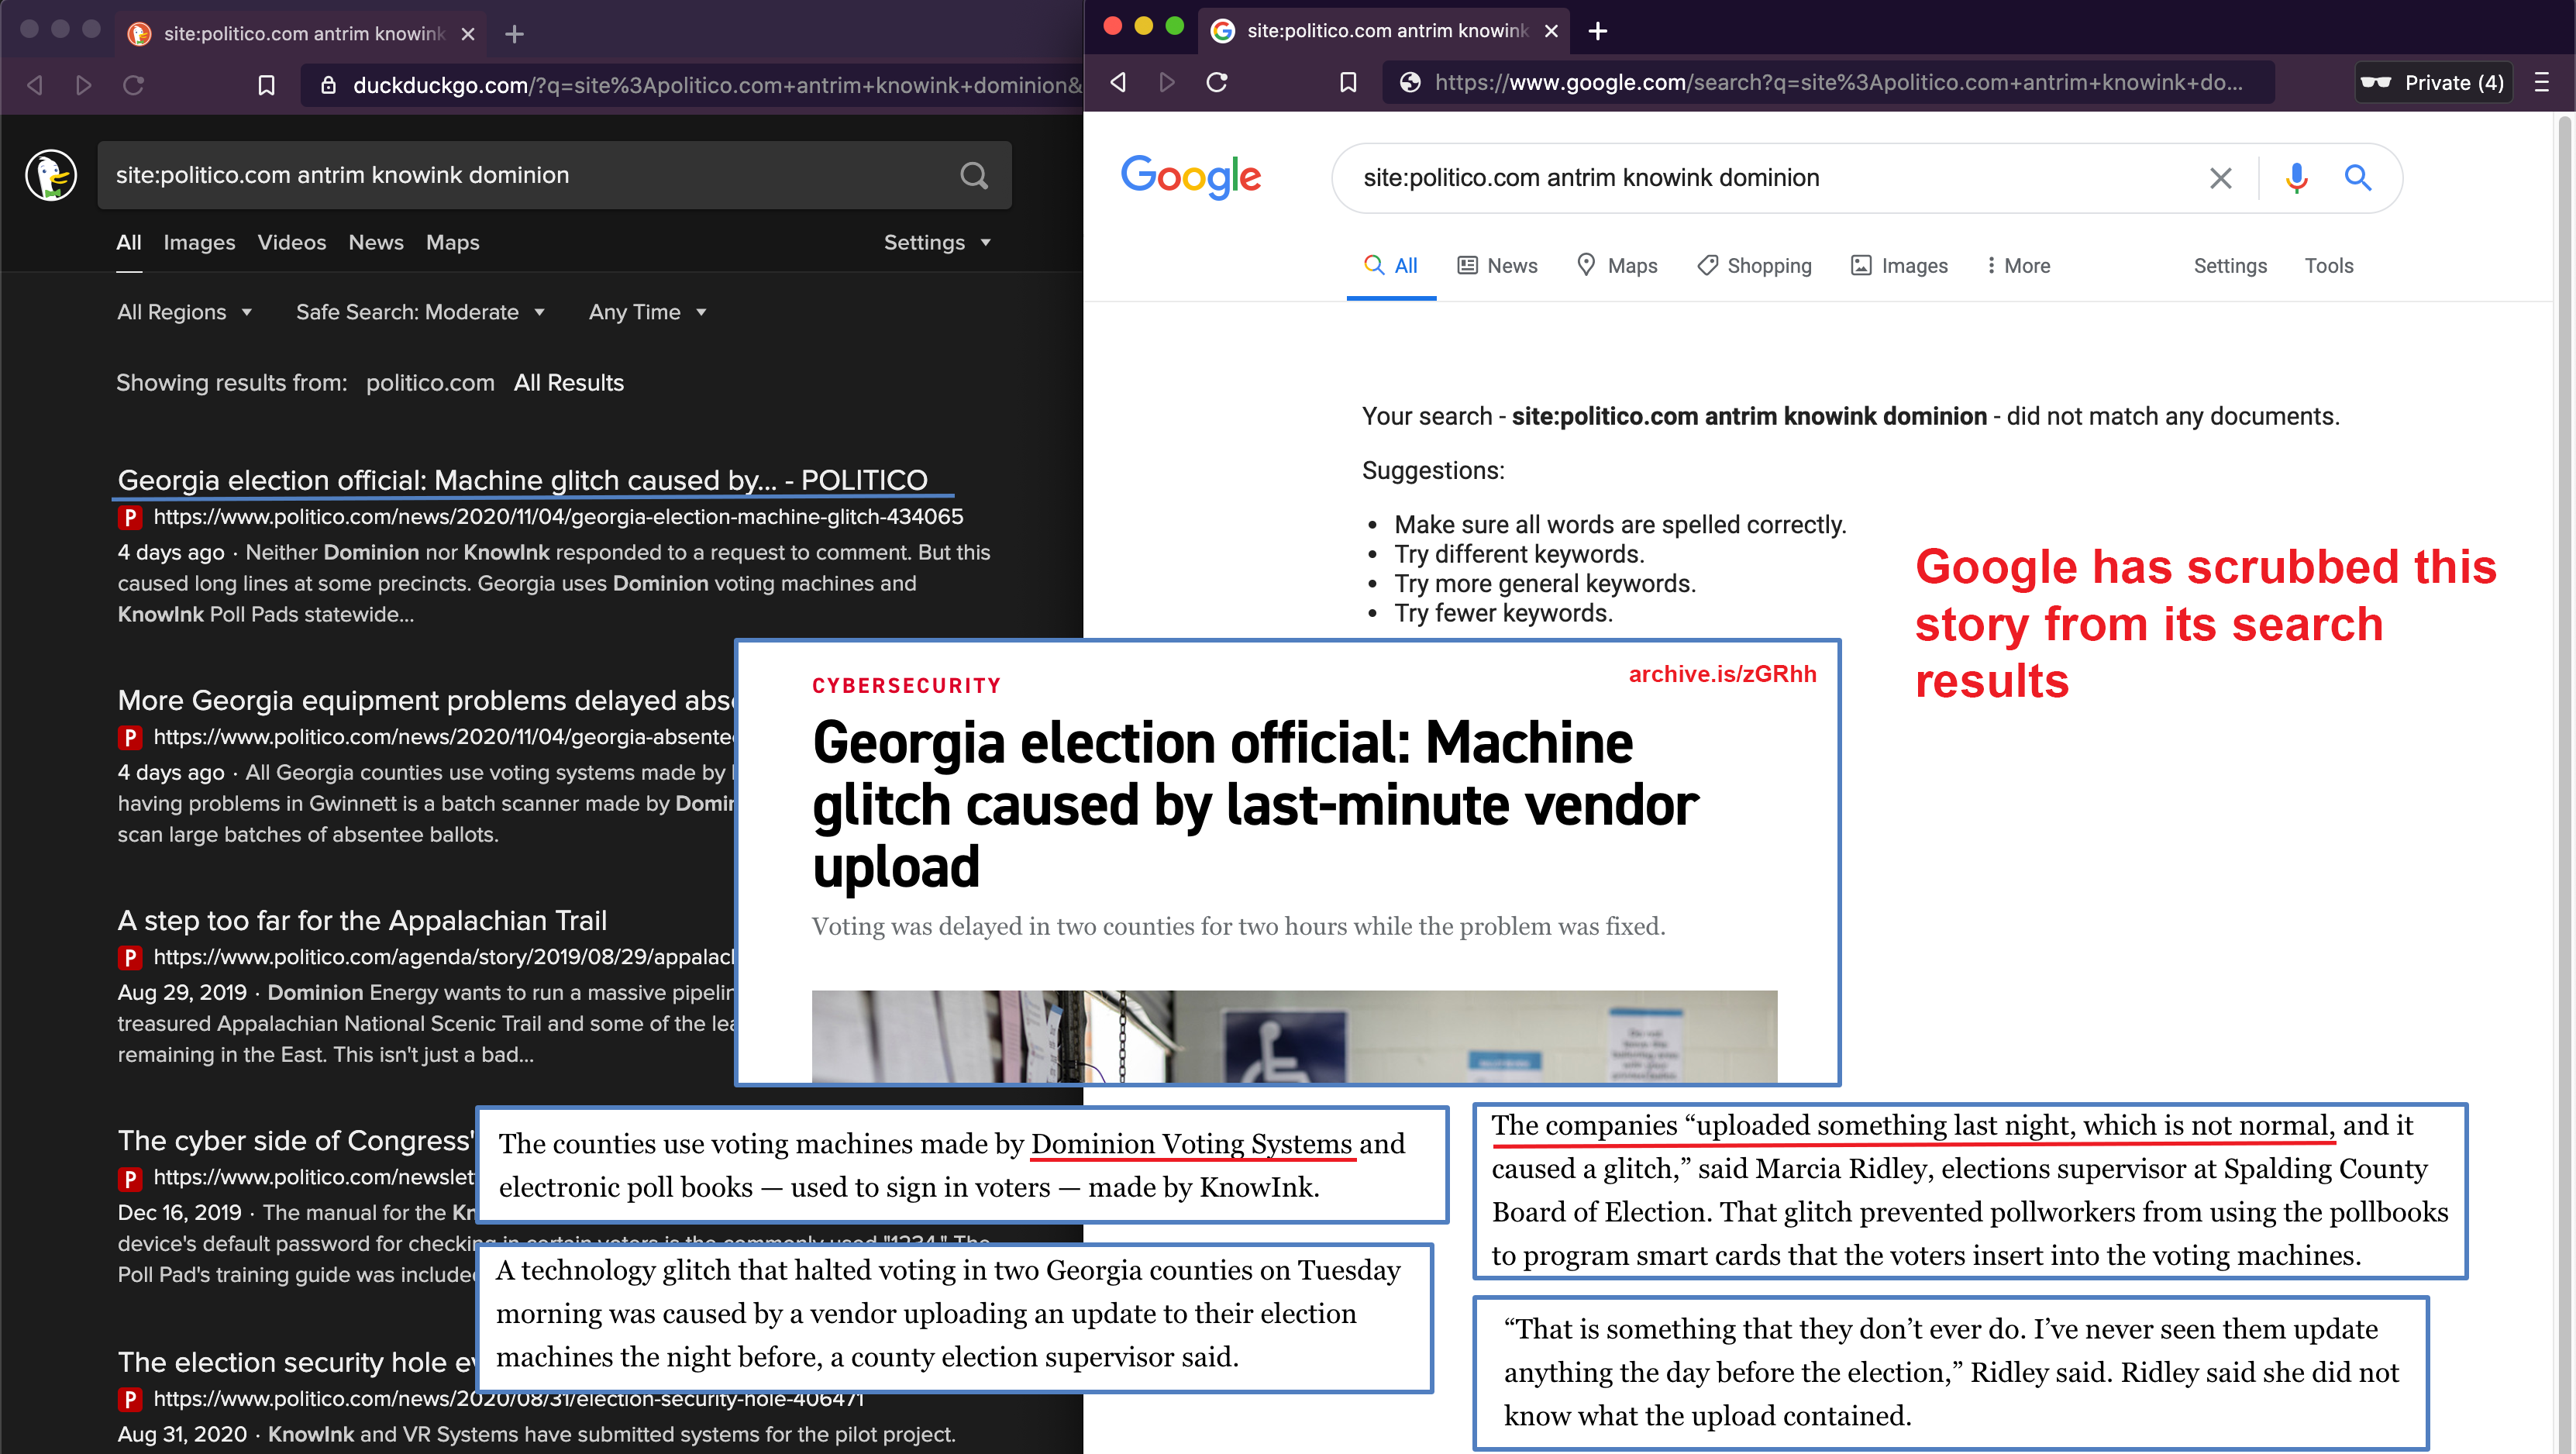Open Google Settings link

[2230, 266]
